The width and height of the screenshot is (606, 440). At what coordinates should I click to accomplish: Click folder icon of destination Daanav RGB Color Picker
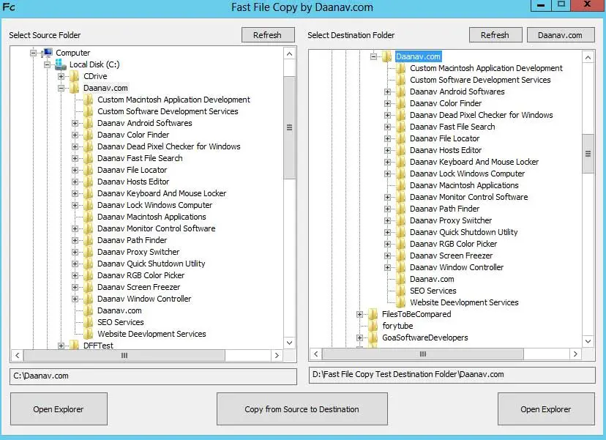(x=401, y=244)
